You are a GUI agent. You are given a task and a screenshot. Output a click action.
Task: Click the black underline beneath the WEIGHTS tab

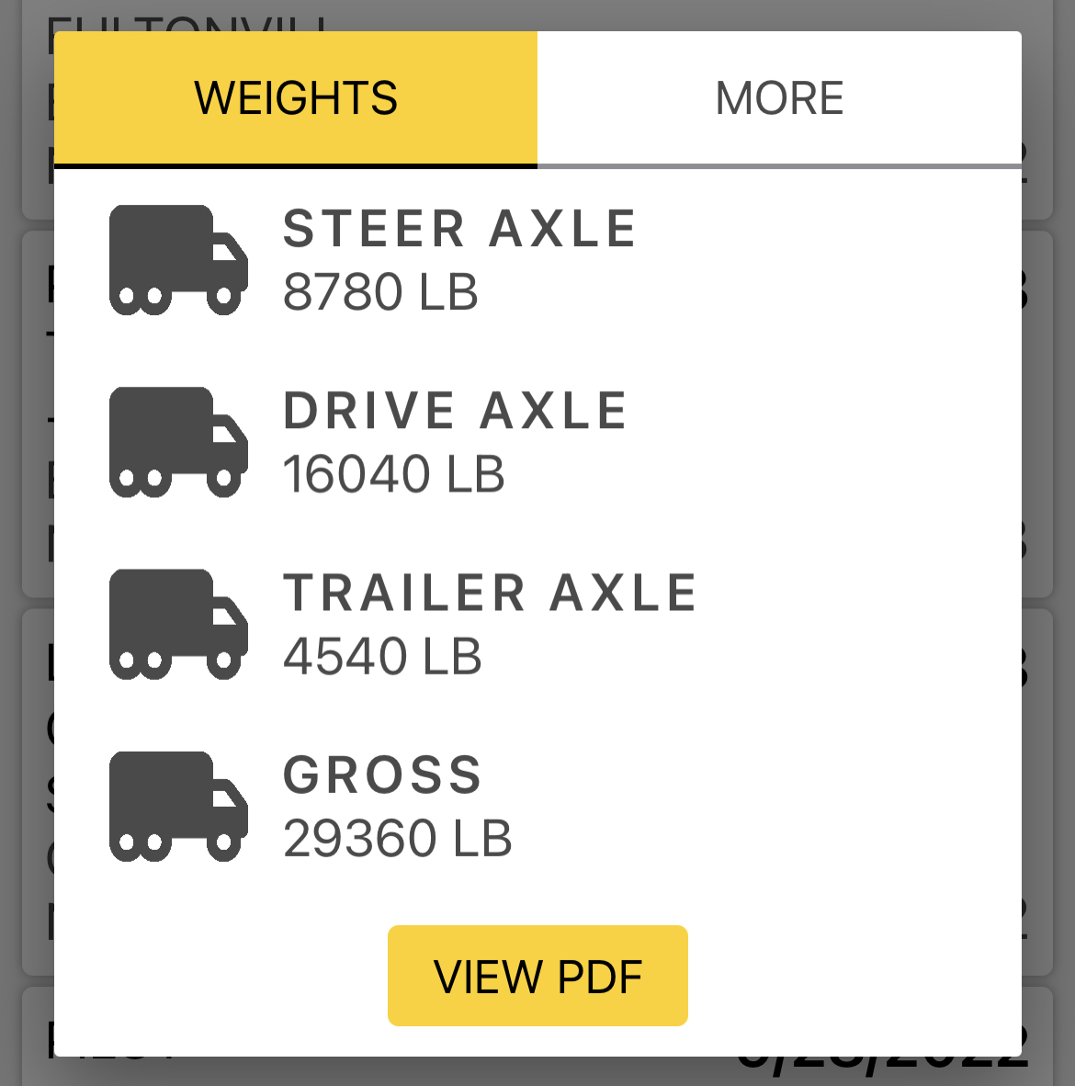(x=296, y=166)
